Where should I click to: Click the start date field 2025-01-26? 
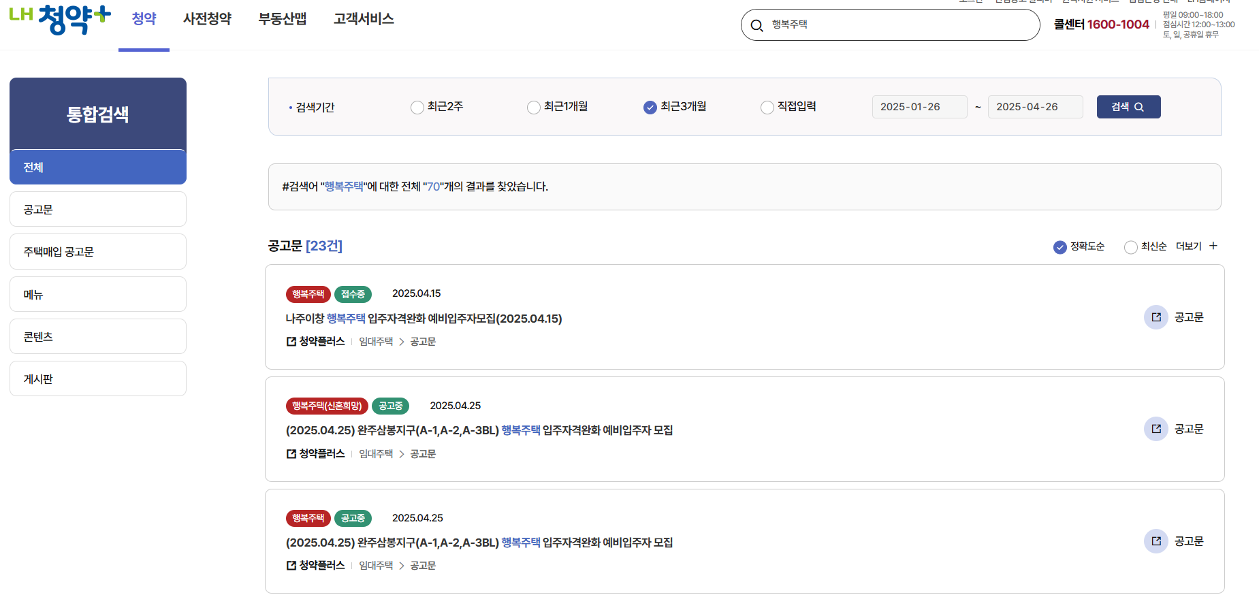pyautogui.click(x=919, y=107)
